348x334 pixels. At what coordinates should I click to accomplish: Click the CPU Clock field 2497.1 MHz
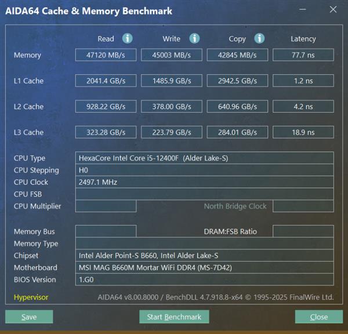[204, 182]
